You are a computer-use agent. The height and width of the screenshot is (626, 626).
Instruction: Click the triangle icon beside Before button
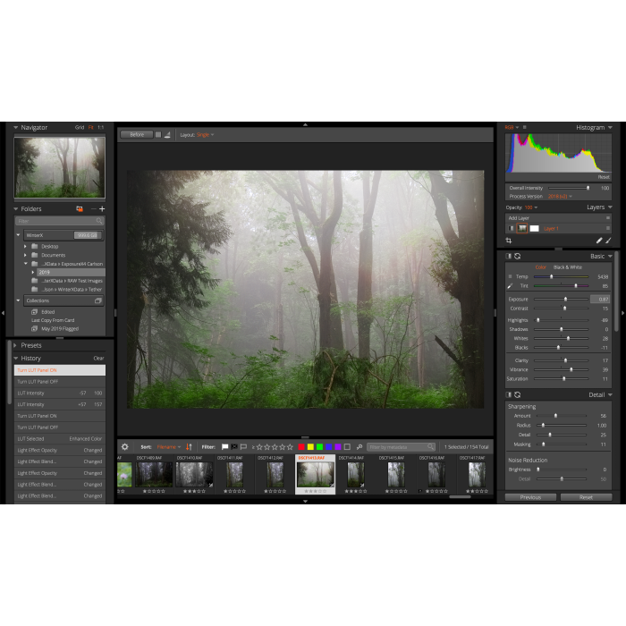click(167, 134)
